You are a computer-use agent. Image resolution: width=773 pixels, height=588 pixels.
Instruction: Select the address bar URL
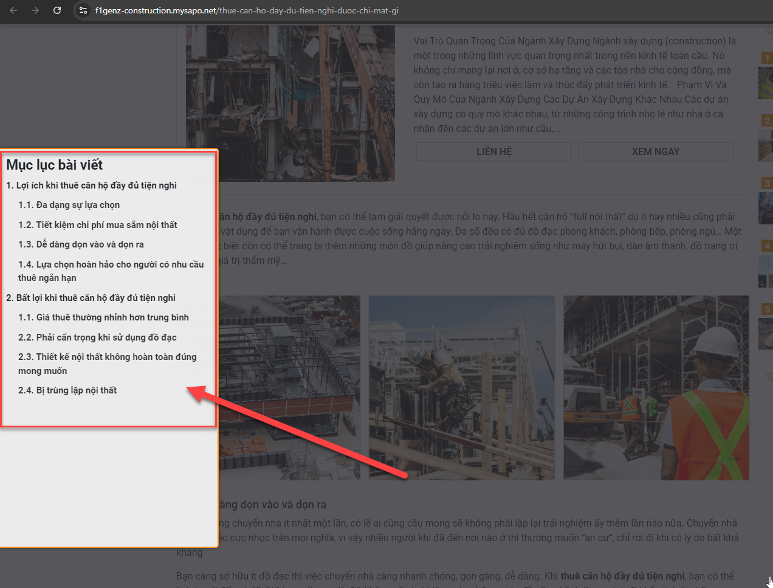point(247,10)
